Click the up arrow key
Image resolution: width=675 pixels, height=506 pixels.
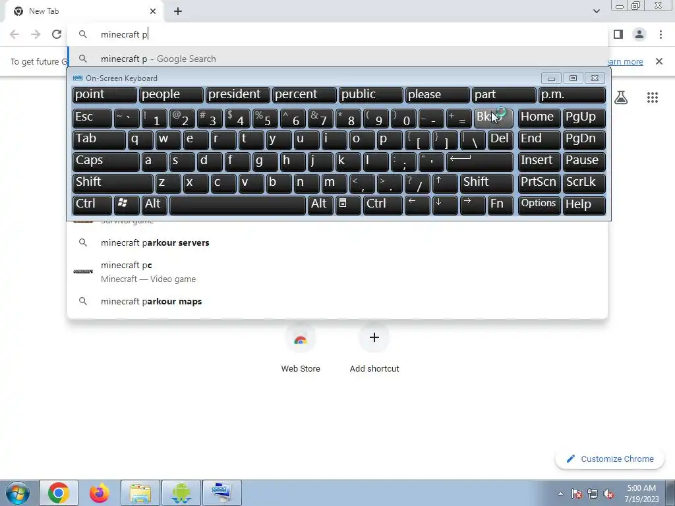tap(445, 183)
